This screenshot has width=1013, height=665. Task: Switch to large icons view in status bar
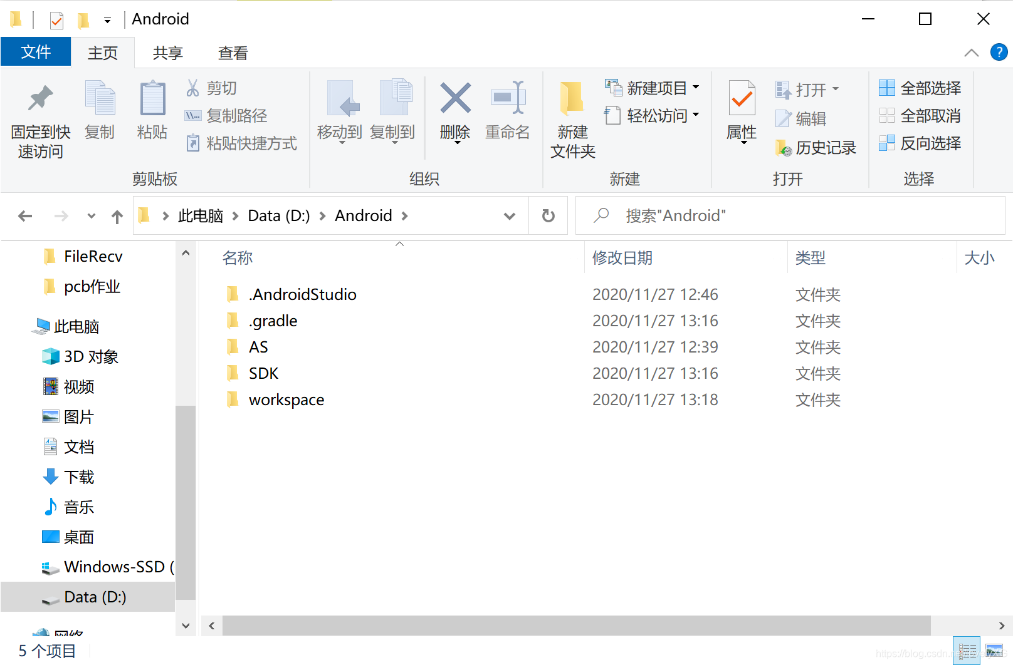994,651
